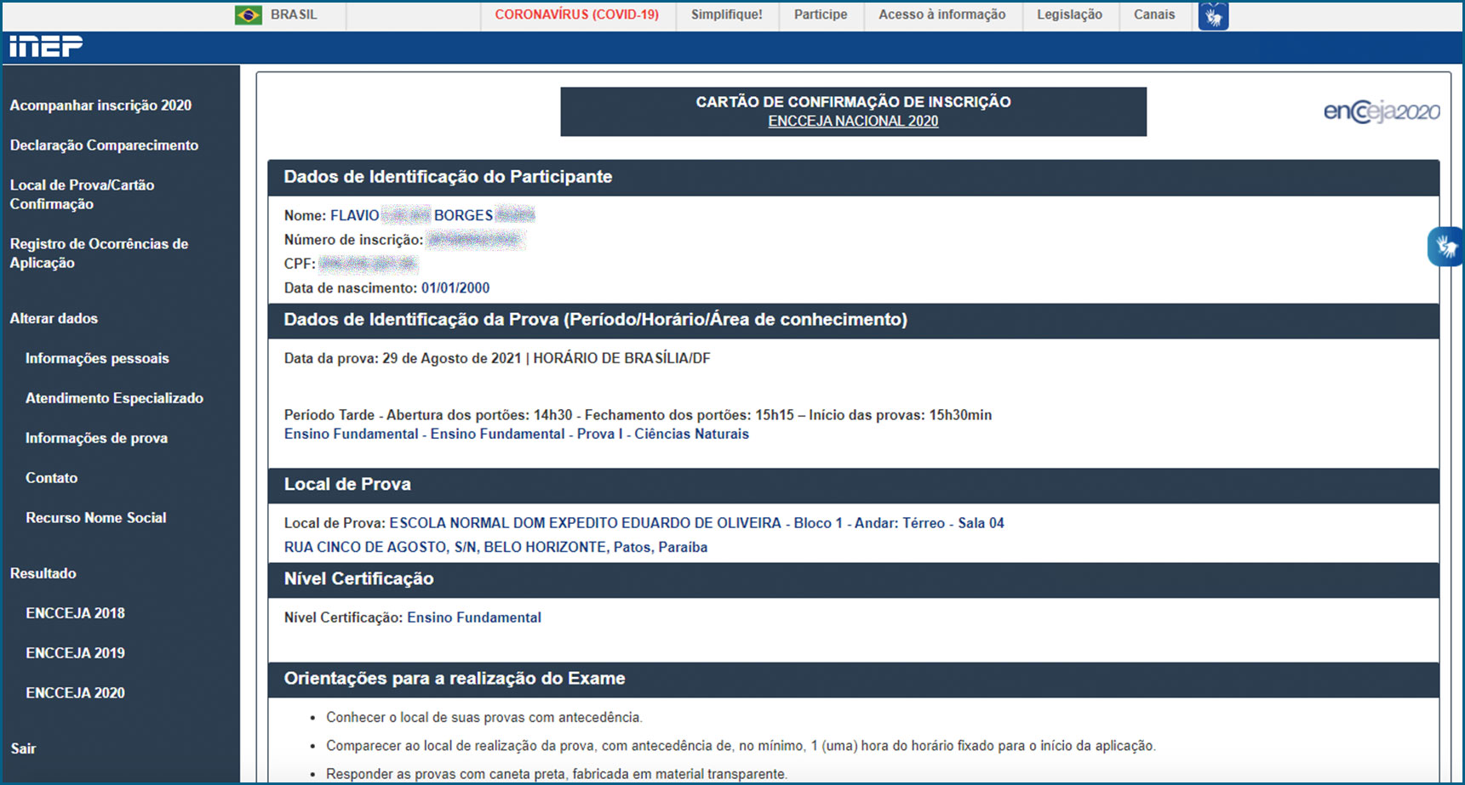
Task: Select Informações pessoais in sidebar
Action: click(x=96, y=358)
